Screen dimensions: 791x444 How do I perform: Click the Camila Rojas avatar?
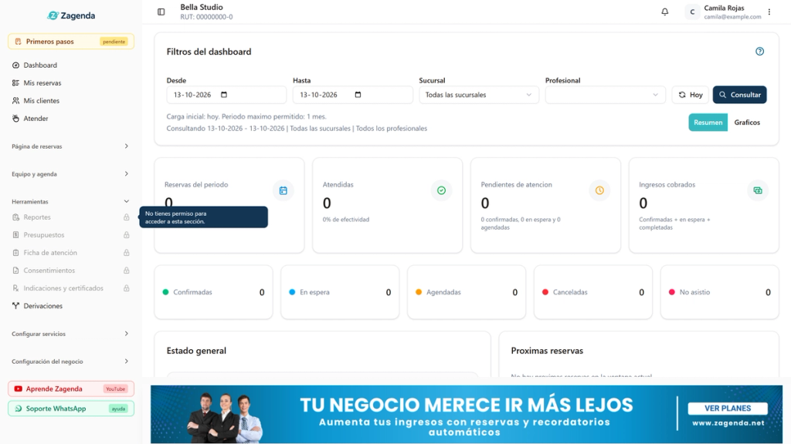(692, 12)
